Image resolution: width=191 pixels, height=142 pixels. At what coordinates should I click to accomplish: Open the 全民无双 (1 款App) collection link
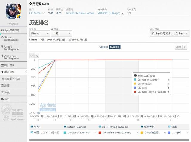(x=109, y=13)
